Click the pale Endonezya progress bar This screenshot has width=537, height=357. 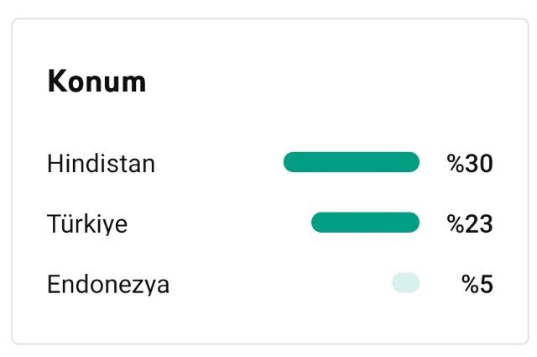click(406, 283)
